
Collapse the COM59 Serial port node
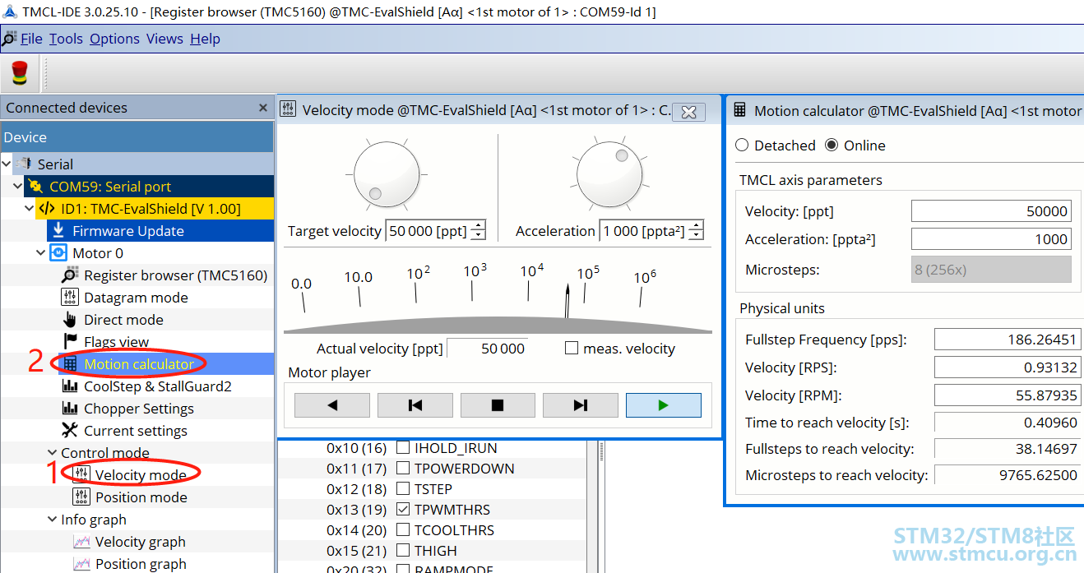click(18, 187)
